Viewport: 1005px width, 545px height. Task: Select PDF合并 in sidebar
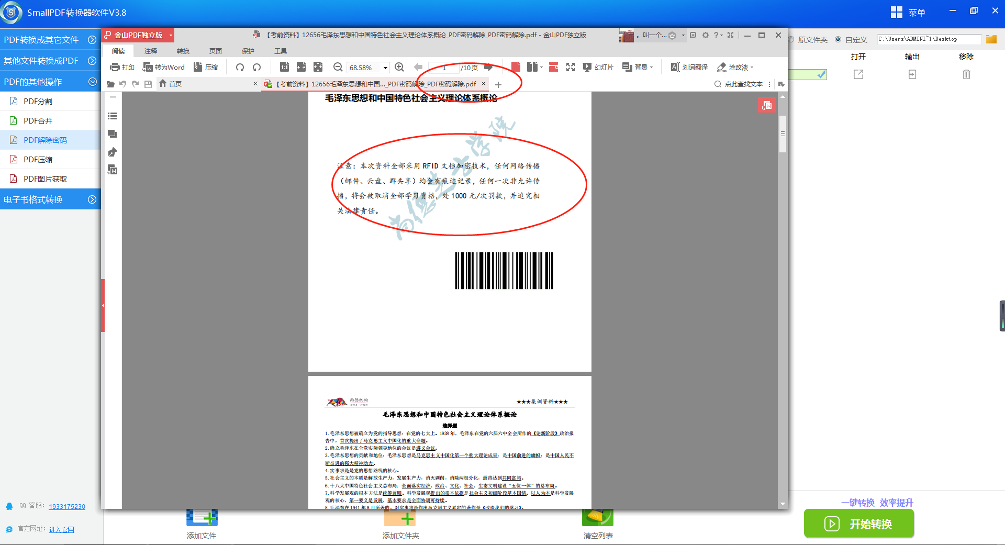[x=50, y=120]
